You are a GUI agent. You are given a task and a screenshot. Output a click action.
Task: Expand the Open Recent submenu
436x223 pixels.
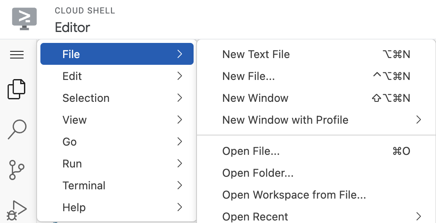255,217
